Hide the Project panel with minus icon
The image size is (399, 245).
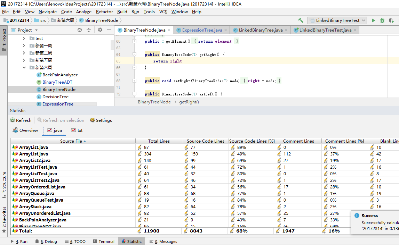coord(109,30)
